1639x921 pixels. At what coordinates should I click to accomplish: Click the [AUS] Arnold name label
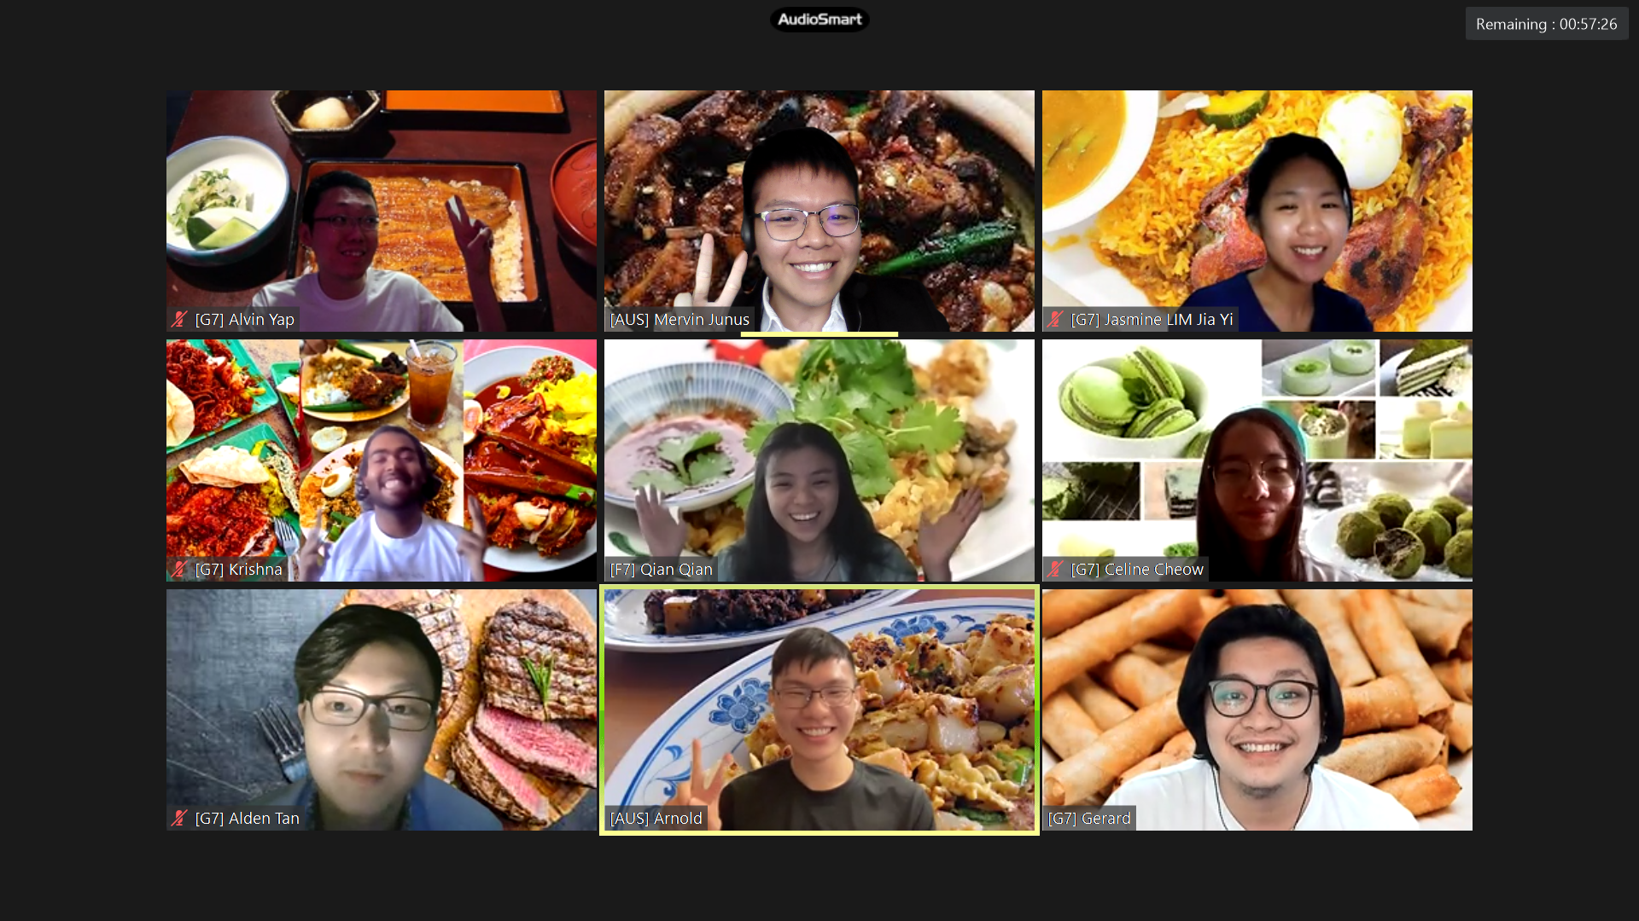[656, 819]
